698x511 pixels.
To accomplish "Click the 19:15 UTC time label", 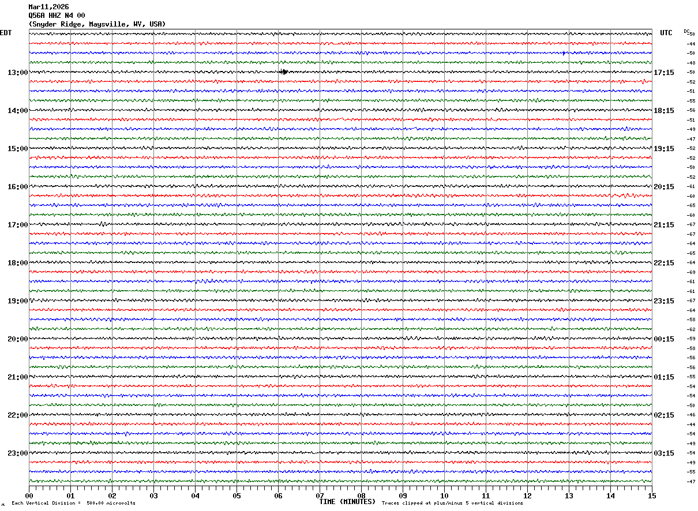I will click(x=663, y=149).
